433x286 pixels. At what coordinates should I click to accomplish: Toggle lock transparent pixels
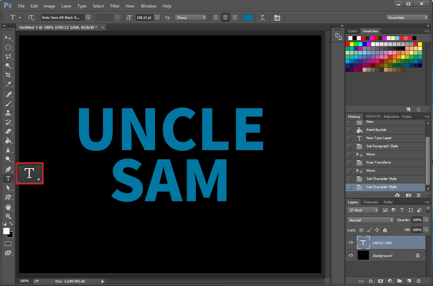(362, 230)
